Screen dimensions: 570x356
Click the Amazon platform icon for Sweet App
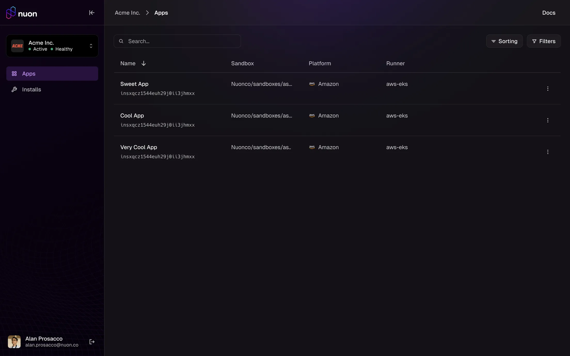(312, 84)
